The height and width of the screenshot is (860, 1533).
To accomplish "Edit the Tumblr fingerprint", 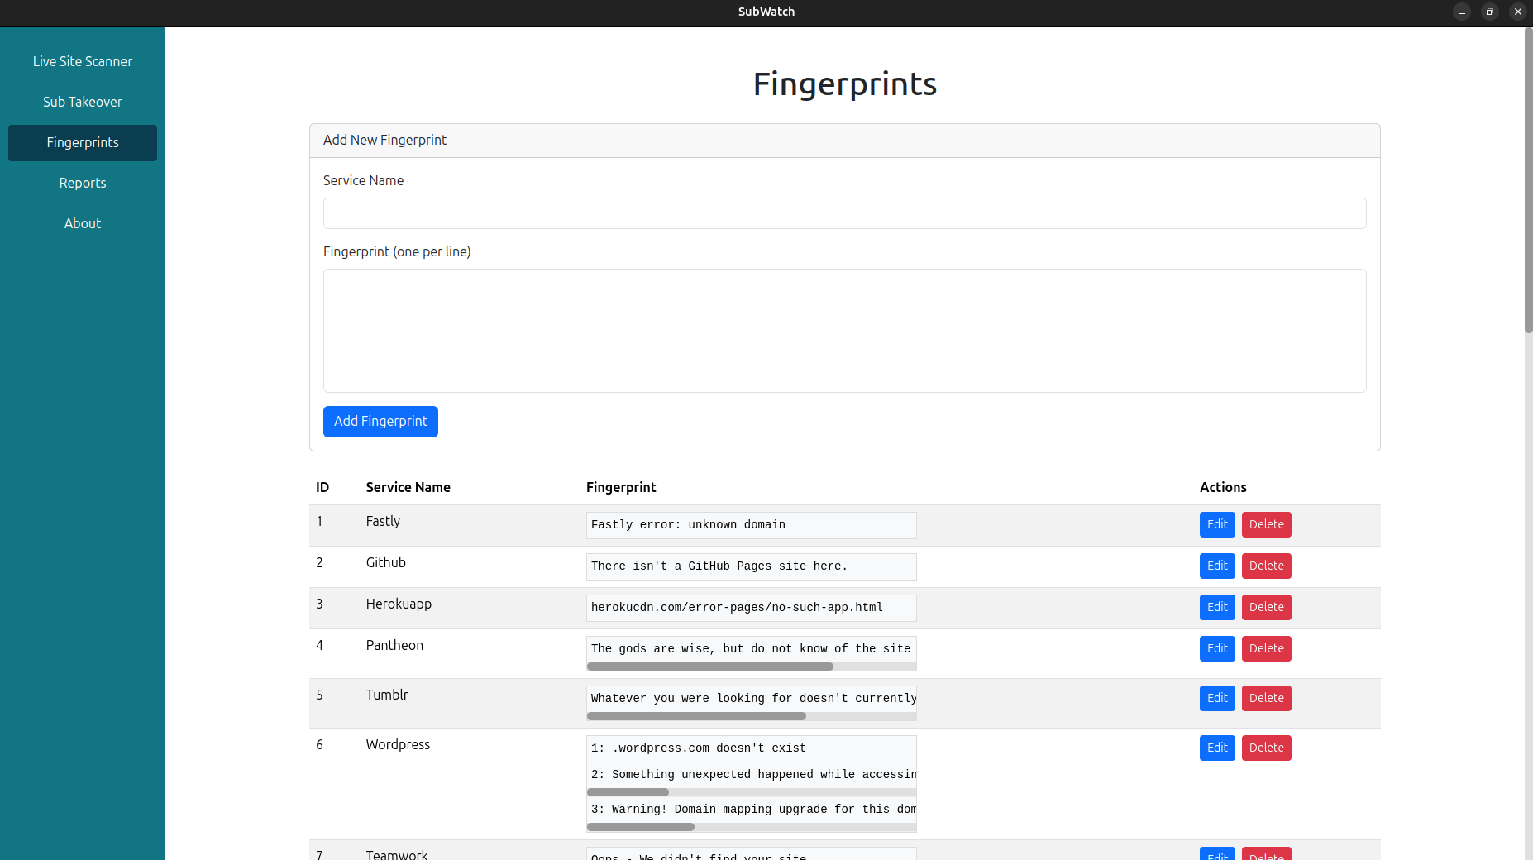I will pos(1217,698).
